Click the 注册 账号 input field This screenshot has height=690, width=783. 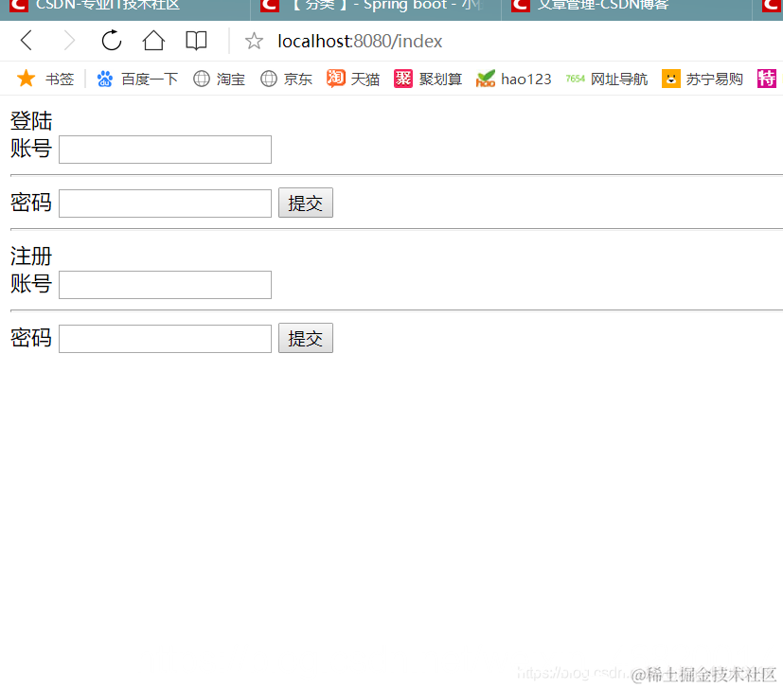(x=166, y=285)
